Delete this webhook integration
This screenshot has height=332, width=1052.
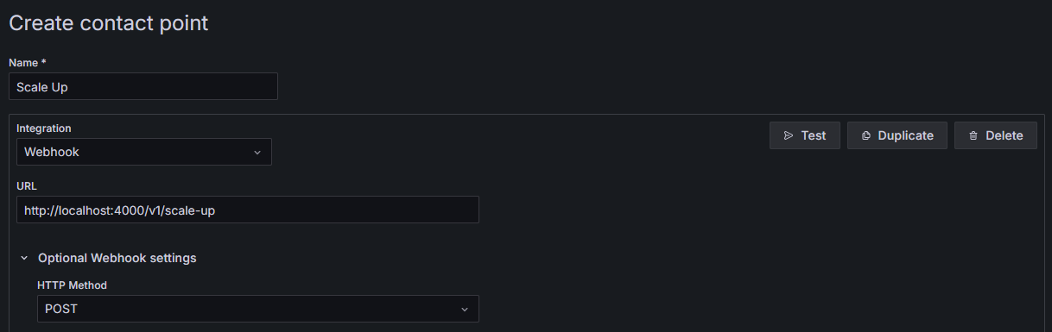coord(996,135)
